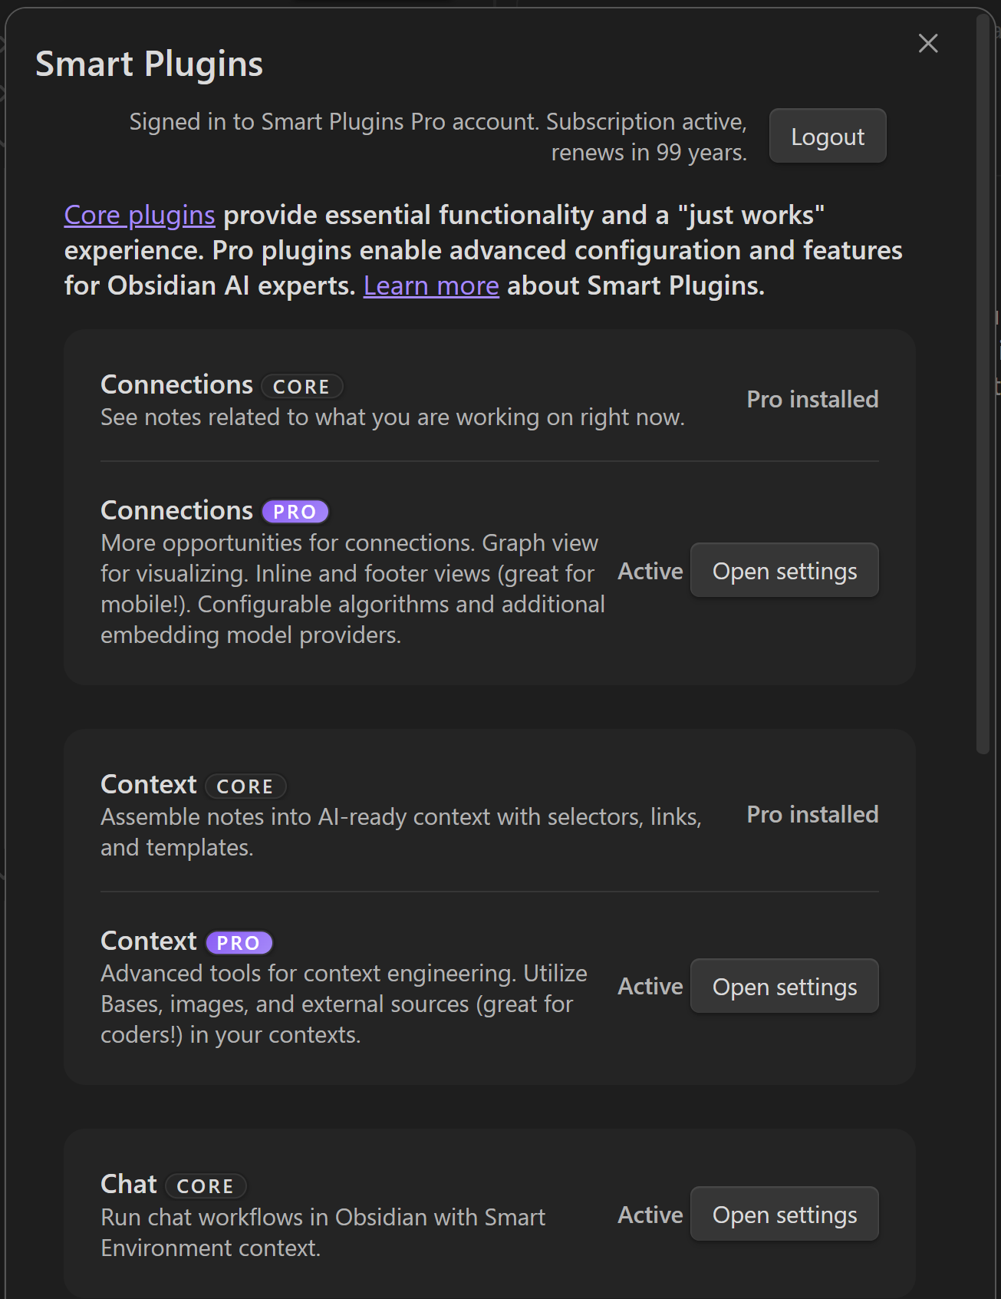Open the Core plugins link

(140, 216)
